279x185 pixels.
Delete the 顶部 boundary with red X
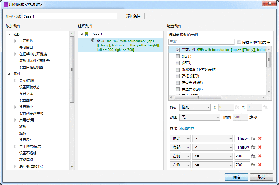pyautogui.click(x=260, y=138)
